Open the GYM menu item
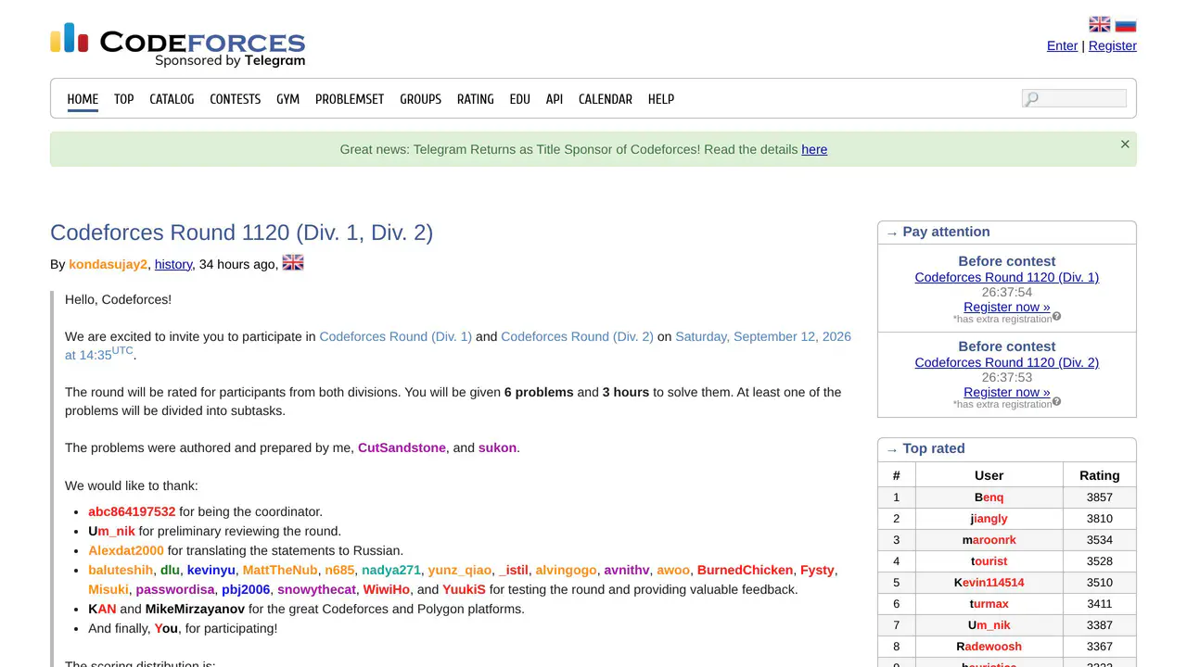 (x=288, y=99)
